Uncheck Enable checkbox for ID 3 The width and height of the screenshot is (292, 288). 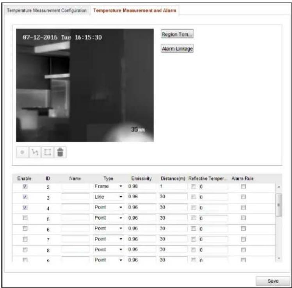tap(25, 197)
